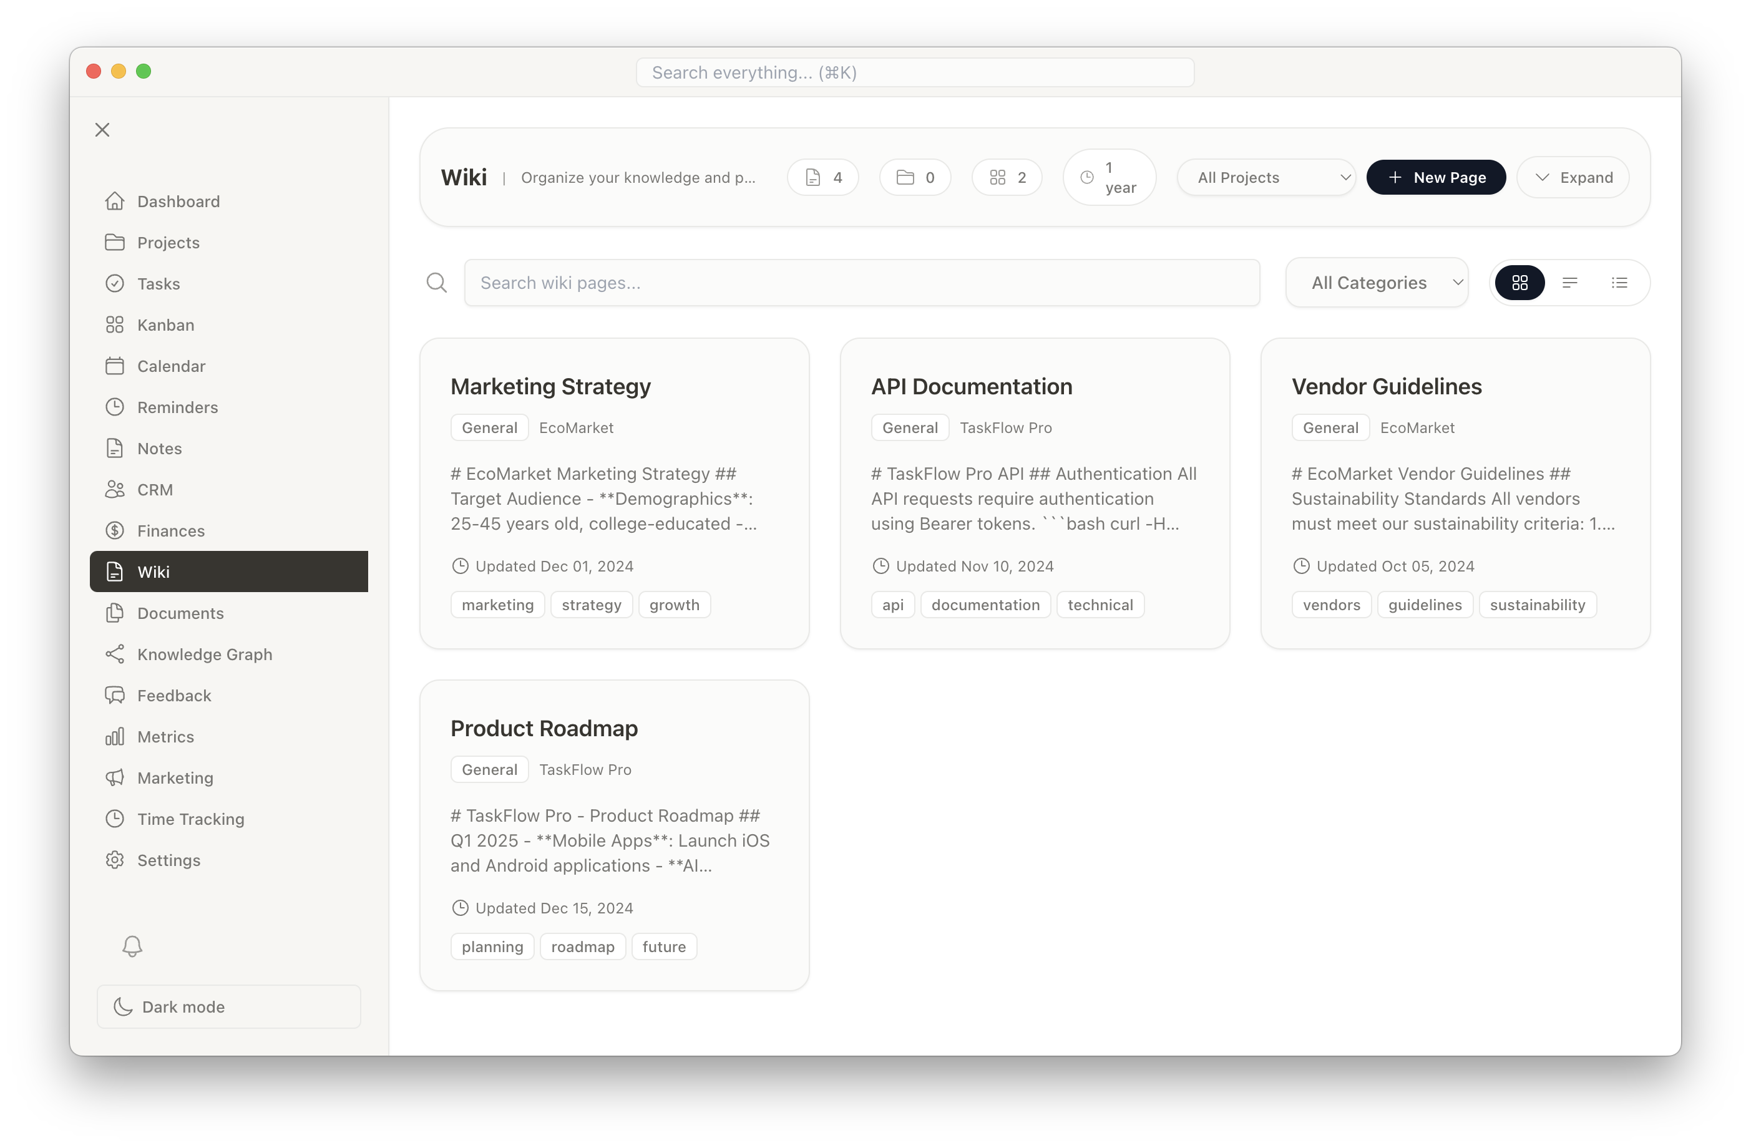This screenshot has width=1751, height=1148.
Task: Click the folders count stat showing 0
Action: pos(915,177)
